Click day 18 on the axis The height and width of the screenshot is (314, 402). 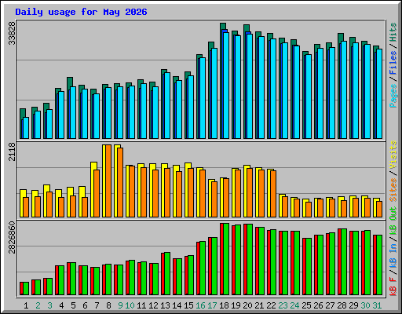pyautogui.click(x=224, y=305)
